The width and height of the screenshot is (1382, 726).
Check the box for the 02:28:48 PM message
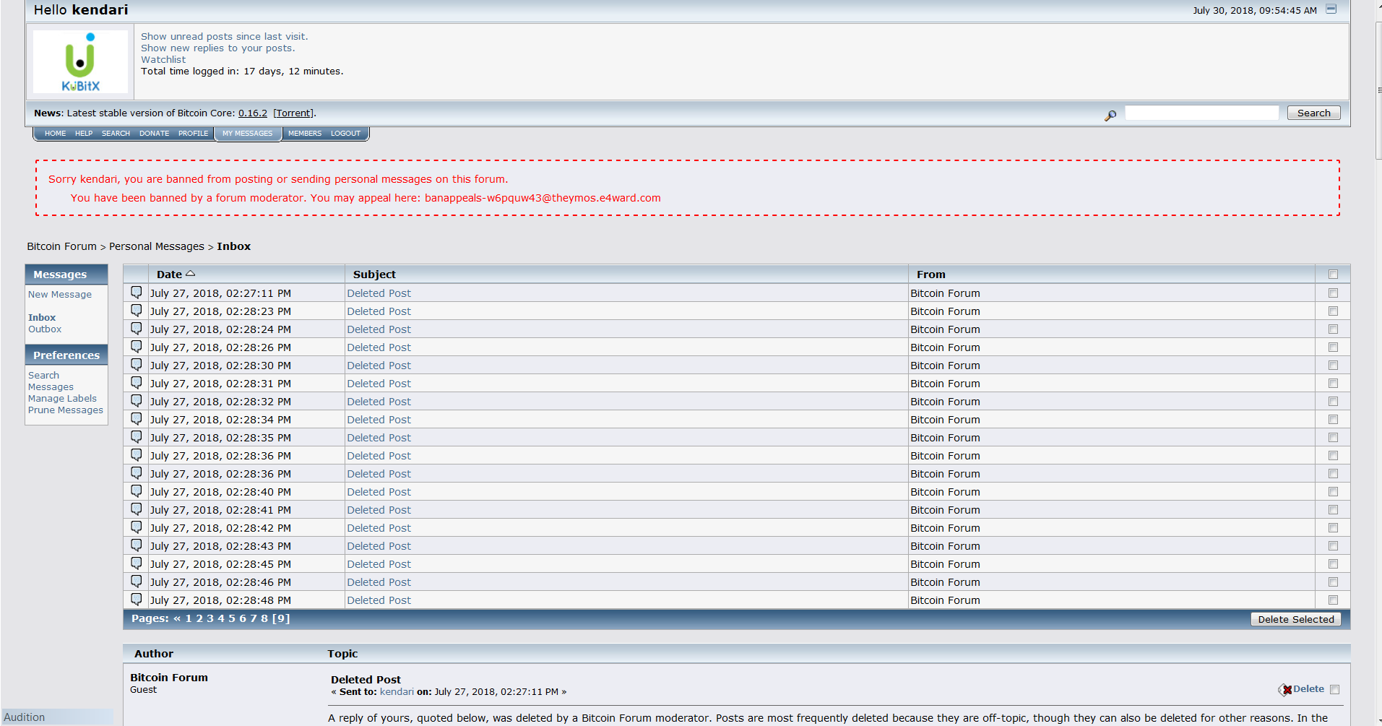point(1333,600)
